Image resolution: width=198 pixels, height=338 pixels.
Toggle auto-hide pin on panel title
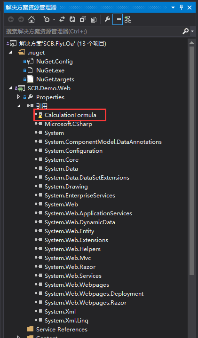click(x=181, y=8)
